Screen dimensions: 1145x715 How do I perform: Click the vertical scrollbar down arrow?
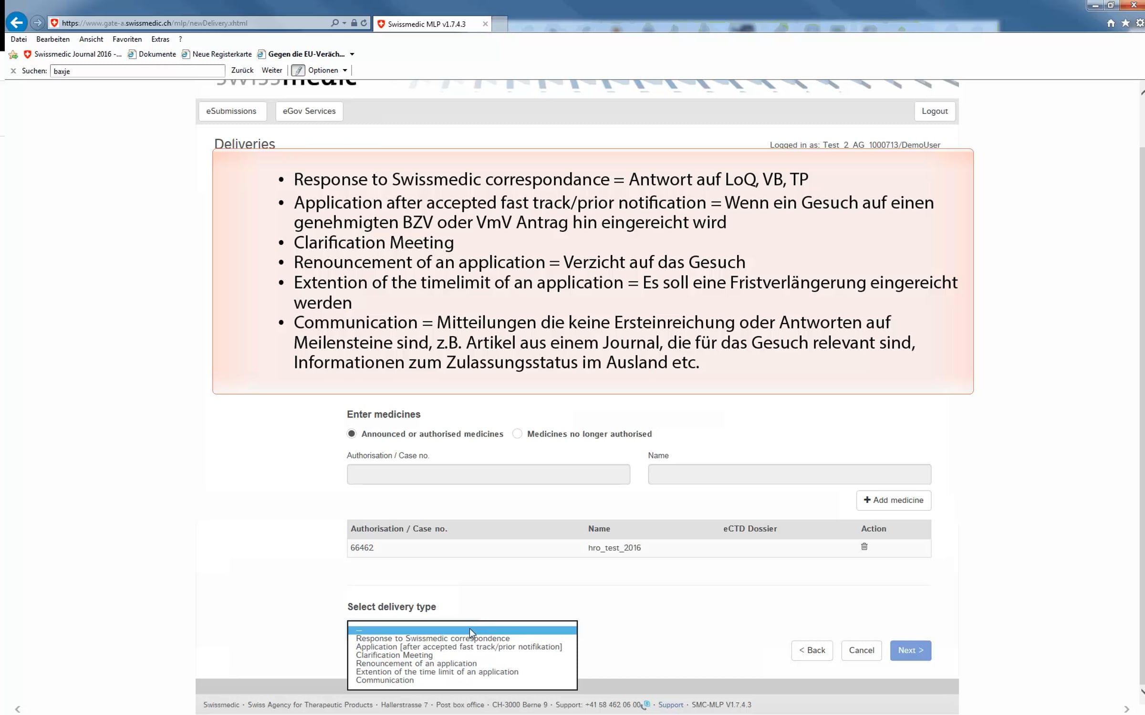click(x=1142, y=692)
